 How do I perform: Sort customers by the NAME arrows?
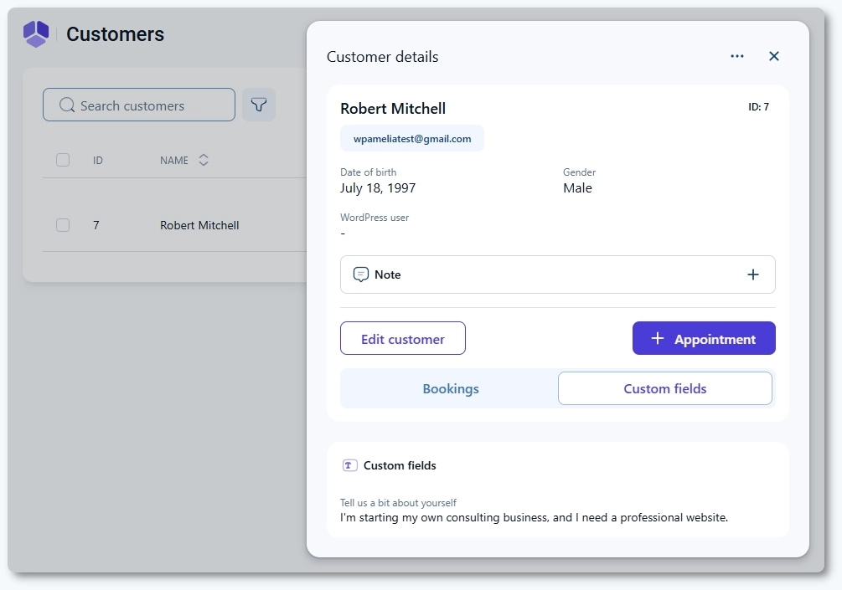tap(204, 160)
